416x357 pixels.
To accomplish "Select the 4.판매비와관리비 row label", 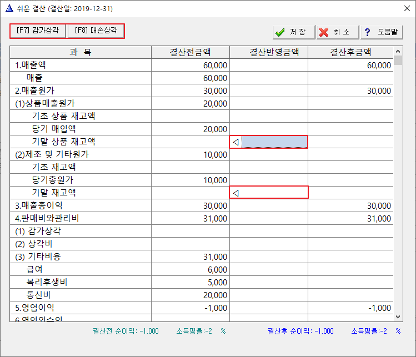I will 47,218.
